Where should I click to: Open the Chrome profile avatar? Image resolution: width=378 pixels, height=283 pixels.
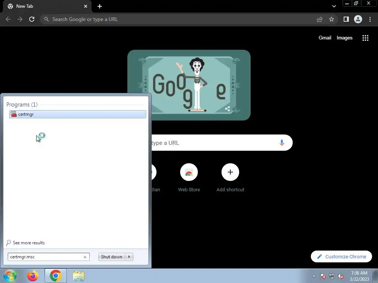click(x=358, y=19)
